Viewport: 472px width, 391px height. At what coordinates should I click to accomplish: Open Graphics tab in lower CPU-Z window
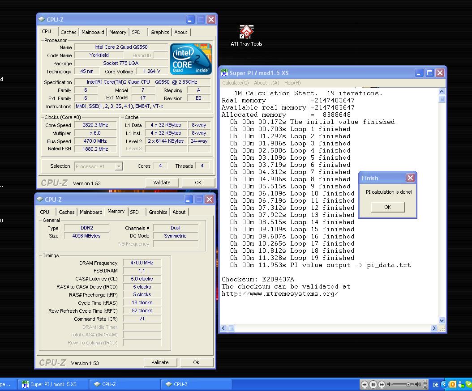[x=158, y=212]
